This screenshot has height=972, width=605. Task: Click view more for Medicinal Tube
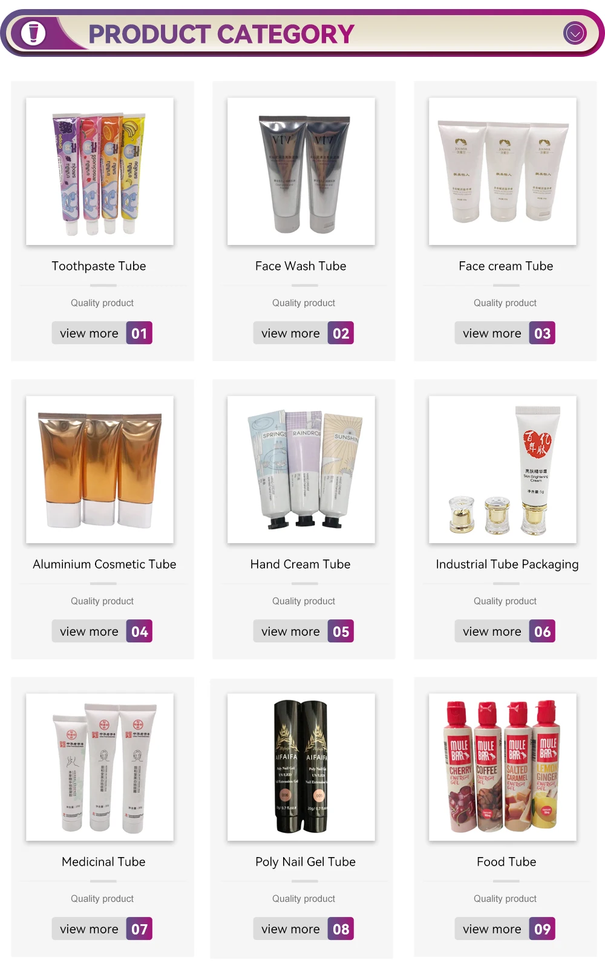[x=89, y=929]
